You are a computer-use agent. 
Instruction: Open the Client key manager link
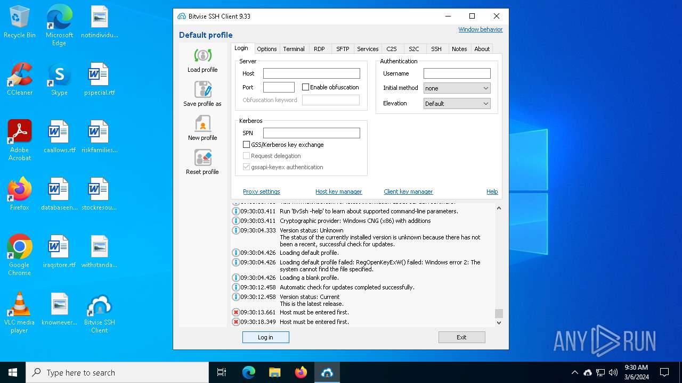tap(408, 191)
